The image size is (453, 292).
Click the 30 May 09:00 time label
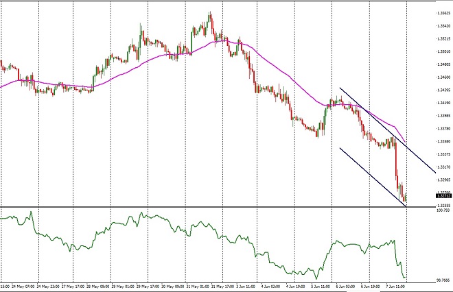pos(173,287)
